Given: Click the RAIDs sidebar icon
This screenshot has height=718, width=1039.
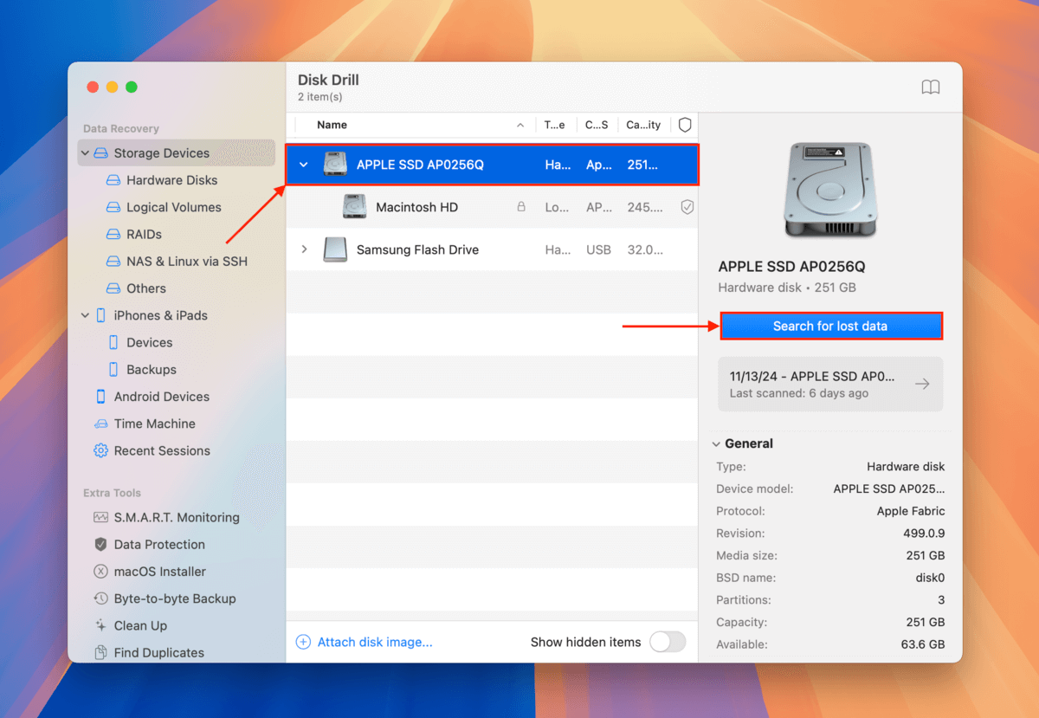Looking at the screenshot, I should point(113,234).
